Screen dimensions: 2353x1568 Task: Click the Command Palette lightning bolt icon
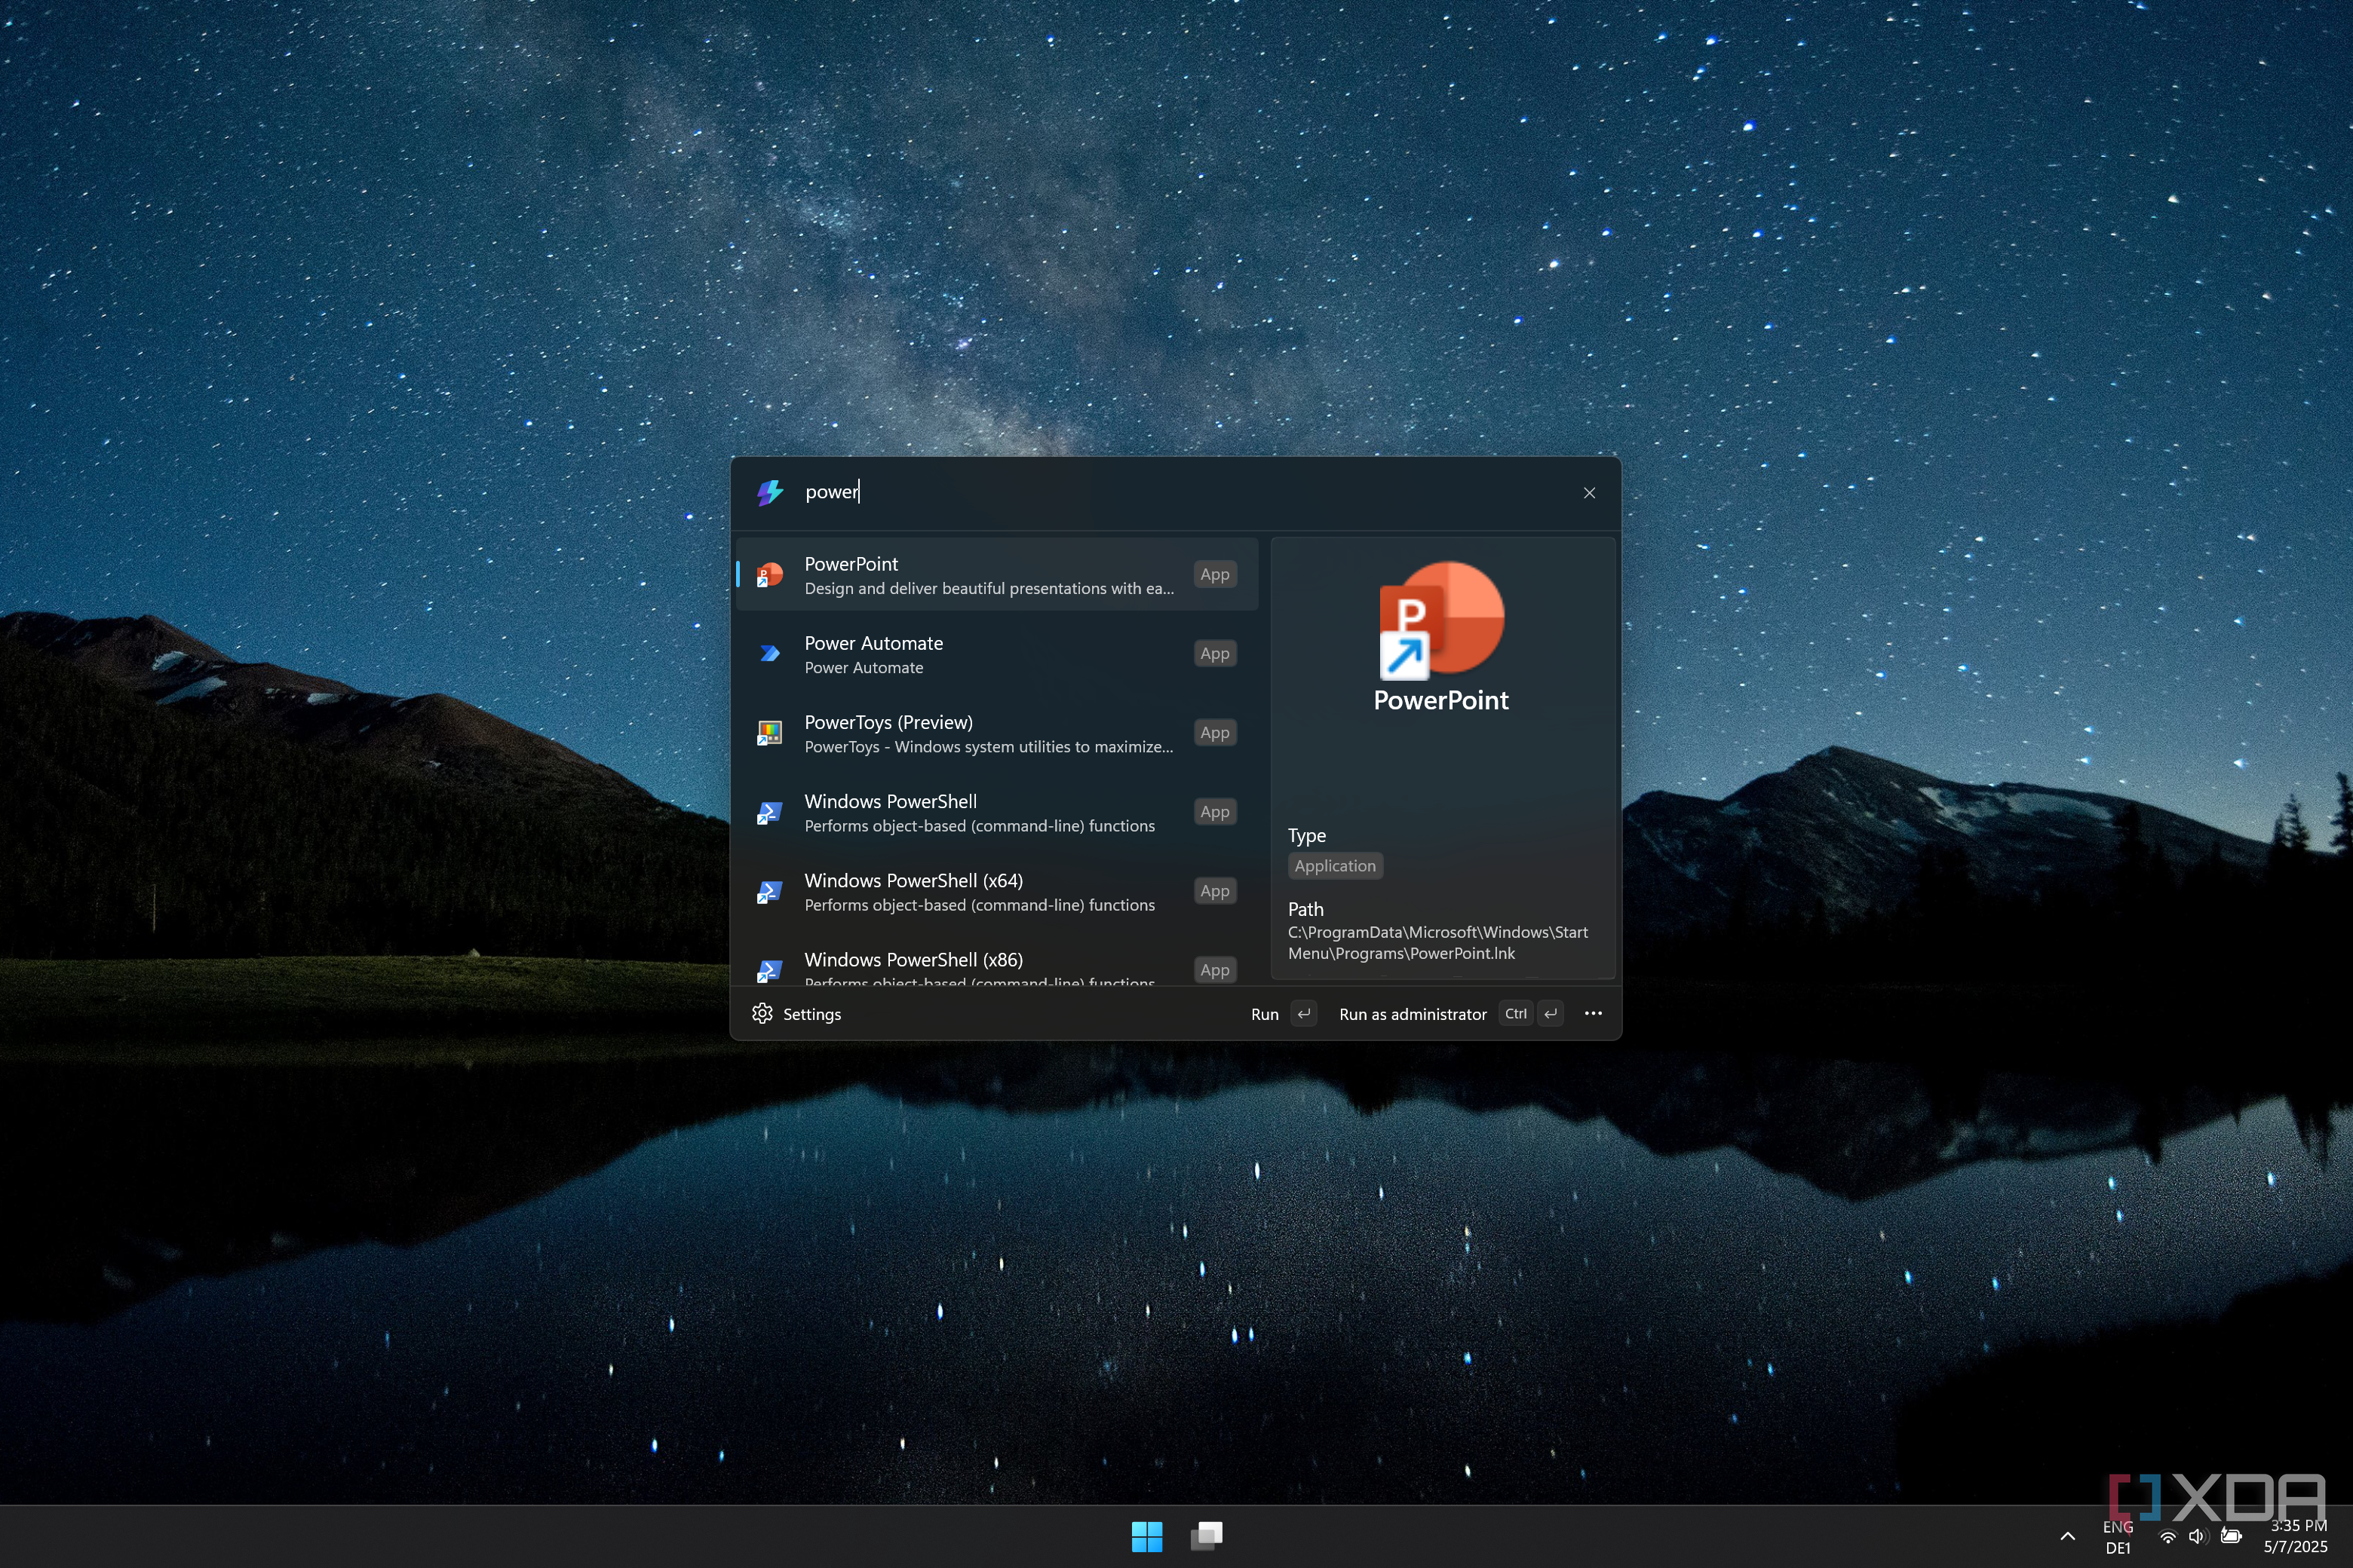[769, 492]
